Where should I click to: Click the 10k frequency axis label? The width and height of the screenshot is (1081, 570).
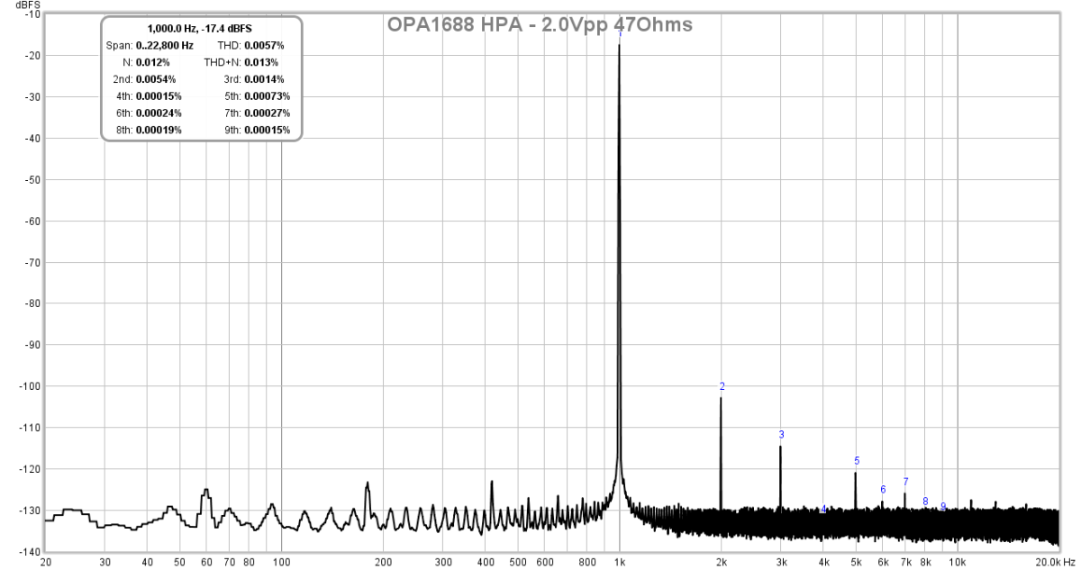[957, 563]
